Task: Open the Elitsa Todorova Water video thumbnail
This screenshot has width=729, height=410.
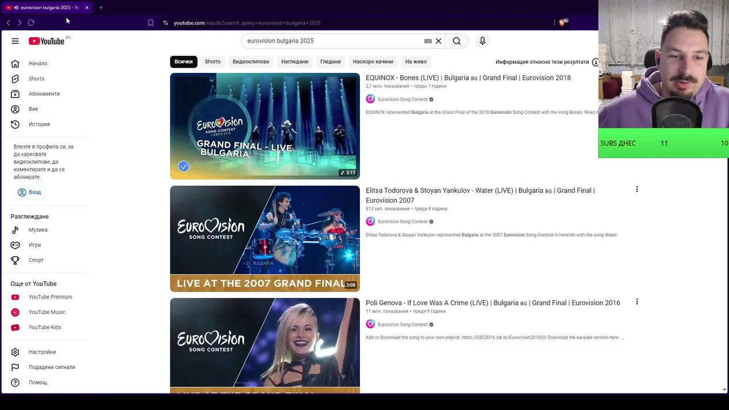Action: tap(265, 239)
